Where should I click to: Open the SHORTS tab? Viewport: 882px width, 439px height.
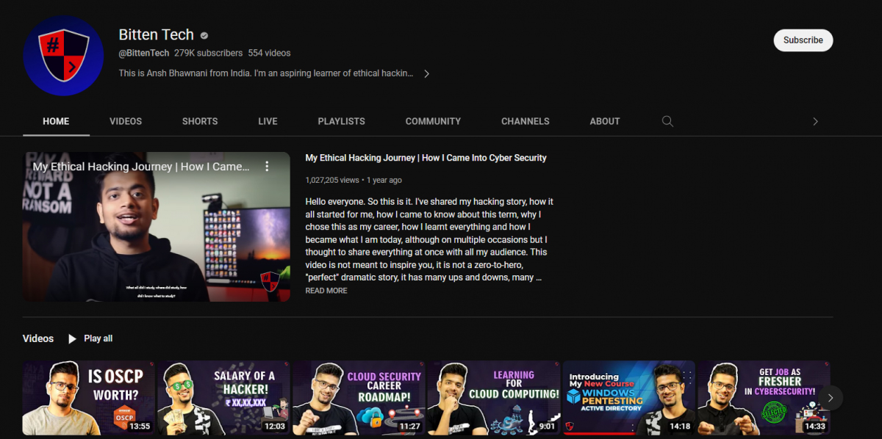coord(200,121)
